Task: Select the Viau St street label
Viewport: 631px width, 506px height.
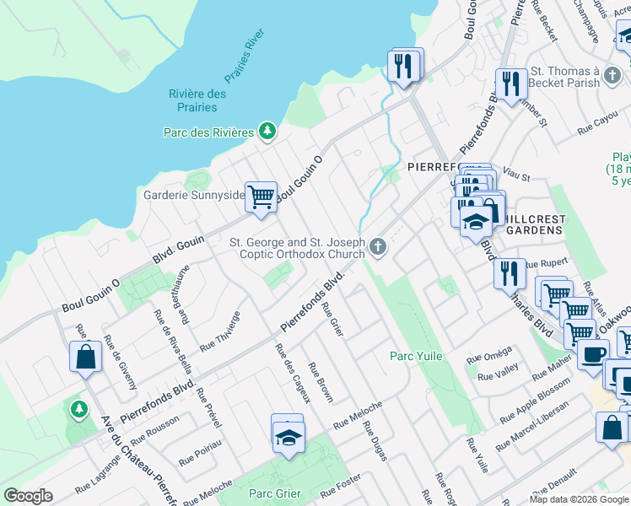Action: point(516,174)
